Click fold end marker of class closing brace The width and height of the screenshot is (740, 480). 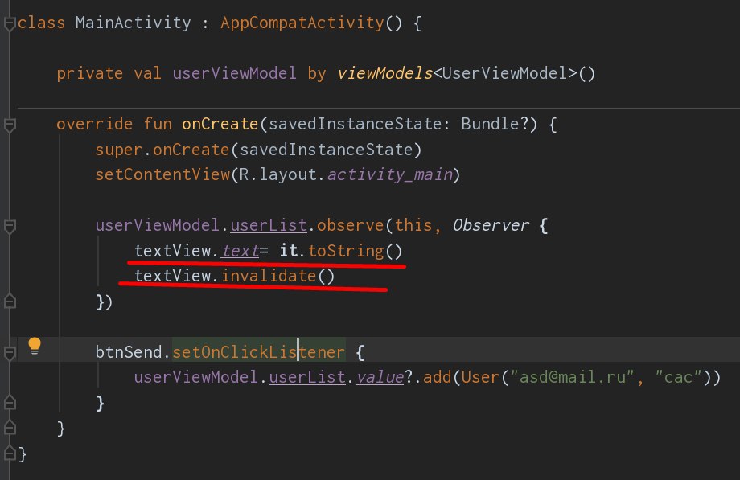coord(10,453)
